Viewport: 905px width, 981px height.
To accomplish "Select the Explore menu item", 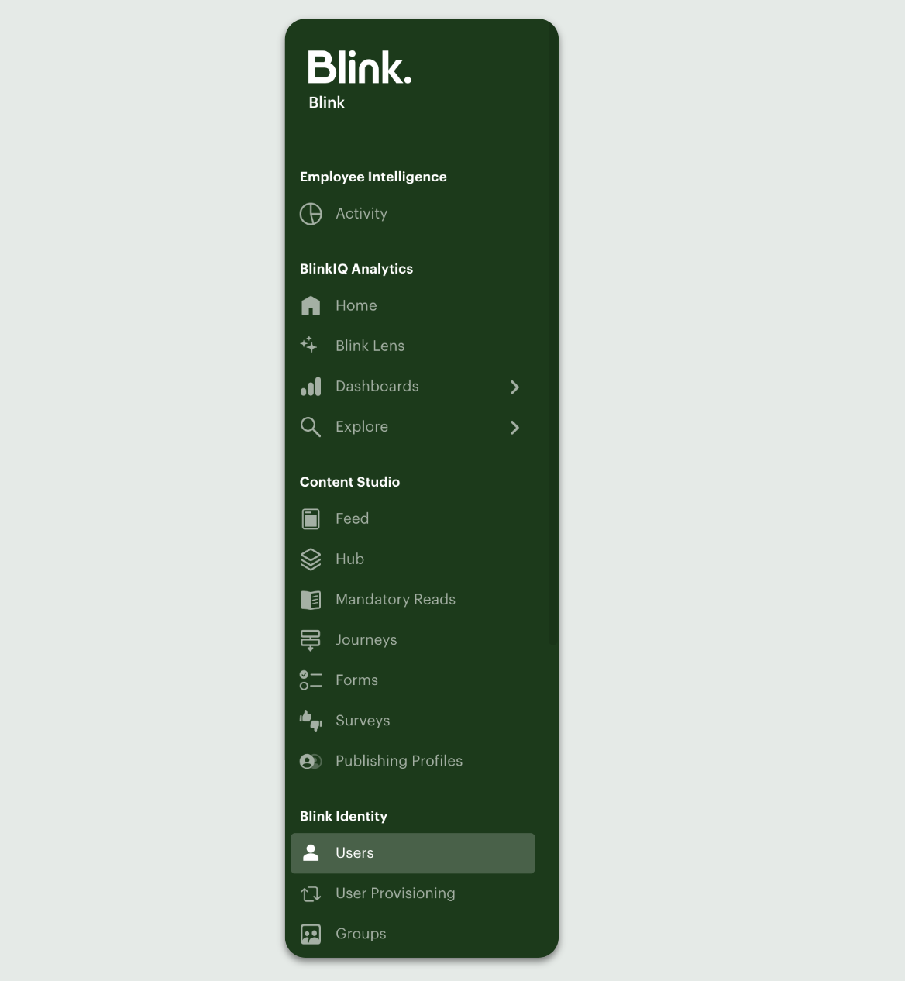I will pos(412,426).
